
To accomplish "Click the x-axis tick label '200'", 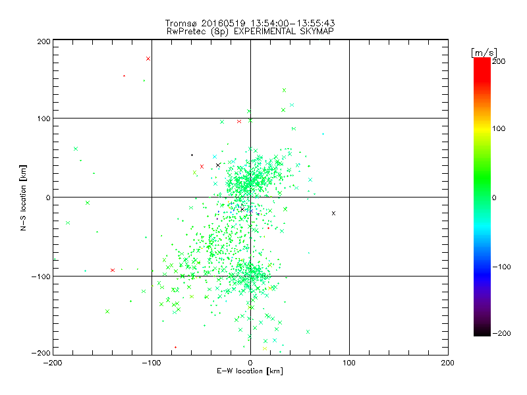I will click(x=448, y=363).
